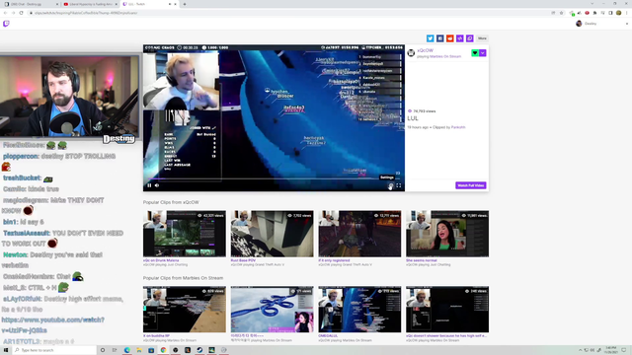632x355 pixels.
Task: Share clip on Facebook
Action: click(440, 38)
